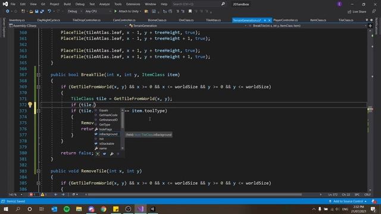This screenshot has width=381, height=214.
Task: Open the Analyze menu
Action: pyautogui.click(x=104, y=4)
